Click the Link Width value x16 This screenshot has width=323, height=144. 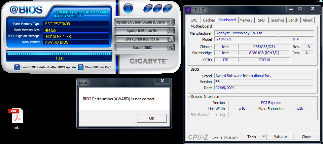coord(242,108)
